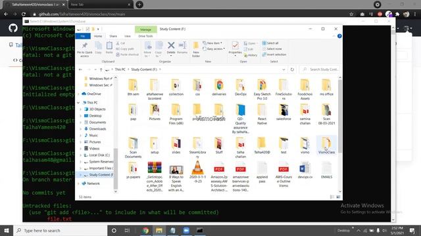Click the Windows taskbar search box
Screen dimensions: 421x236
(60, 230)
